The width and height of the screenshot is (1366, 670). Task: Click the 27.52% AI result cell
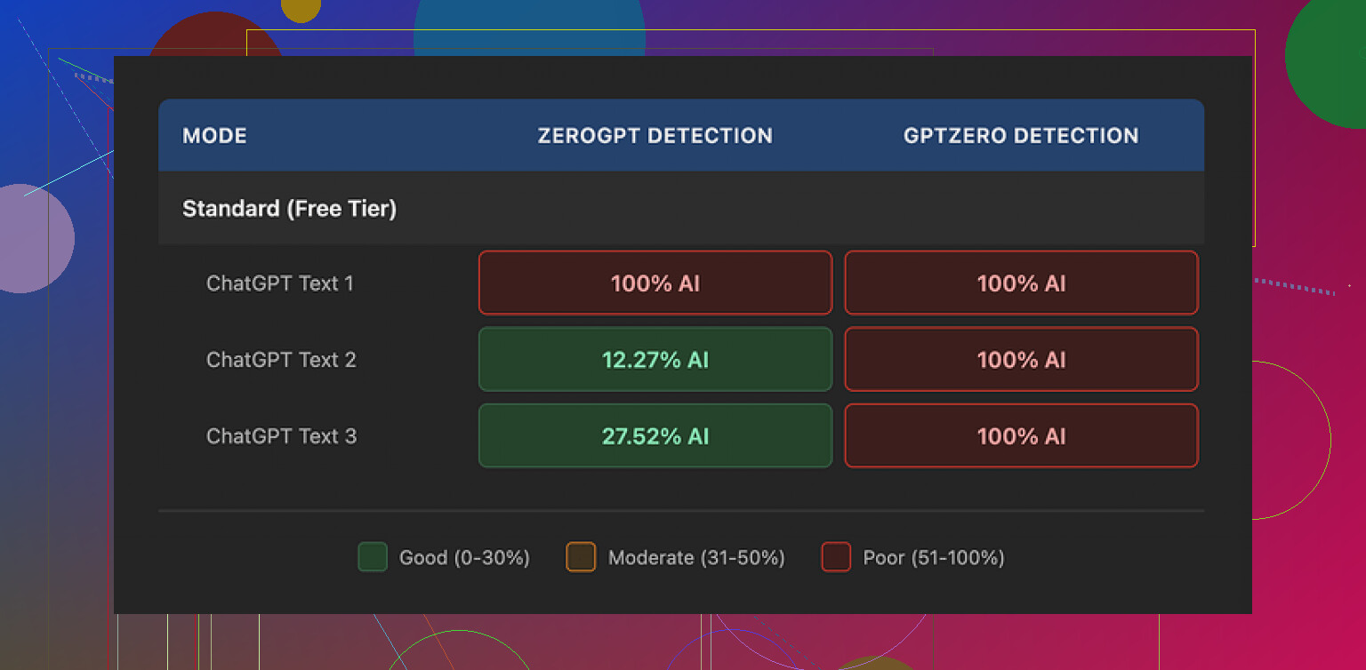pos(655,436)
